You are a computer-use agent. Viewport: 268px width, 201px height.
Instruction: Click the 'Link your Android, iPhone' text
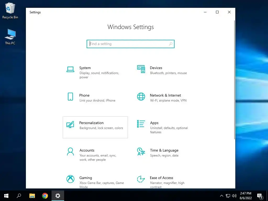point(97,100)
